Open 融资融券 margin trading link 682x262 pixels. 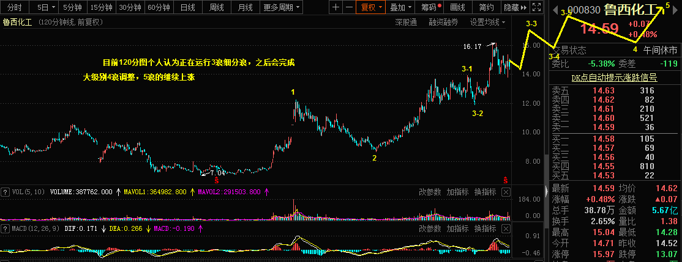coord(443,22)
